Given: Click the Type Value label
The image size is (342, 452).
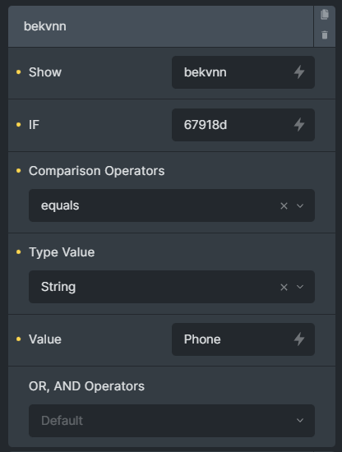Looking at the screenshot, I should tap(62, 252).
